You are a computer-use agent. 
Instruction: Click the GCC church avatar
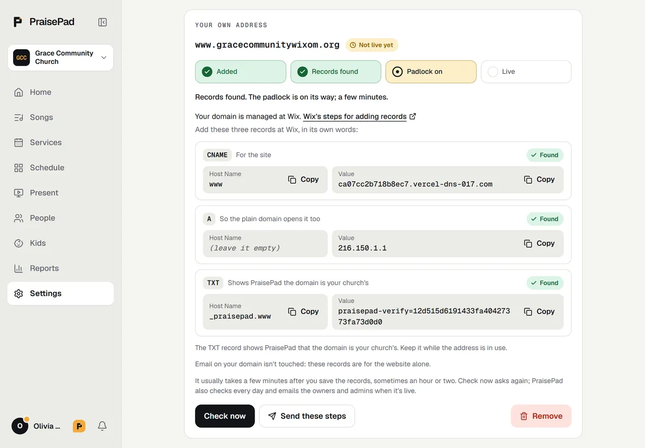pyautogui.click(x=21, y=57)
